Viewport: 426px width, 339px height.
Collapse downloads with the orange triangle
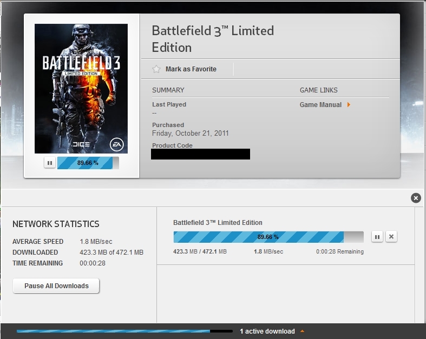pos(302,331)
